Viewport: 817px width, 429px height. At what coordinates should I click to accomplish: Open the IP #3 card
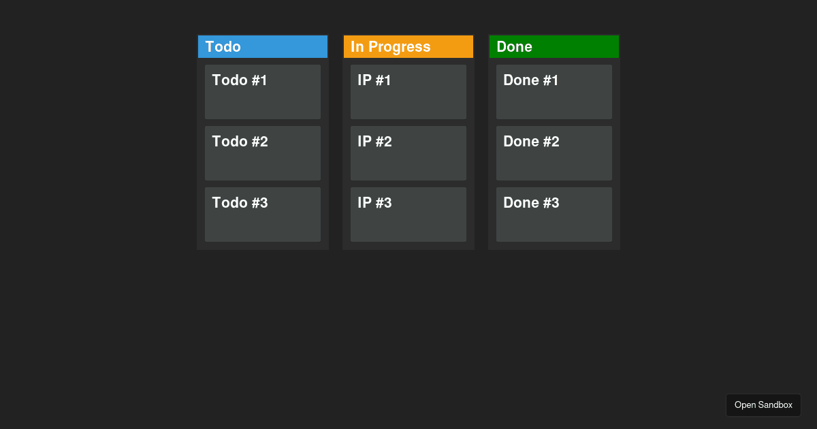(408, 214)
